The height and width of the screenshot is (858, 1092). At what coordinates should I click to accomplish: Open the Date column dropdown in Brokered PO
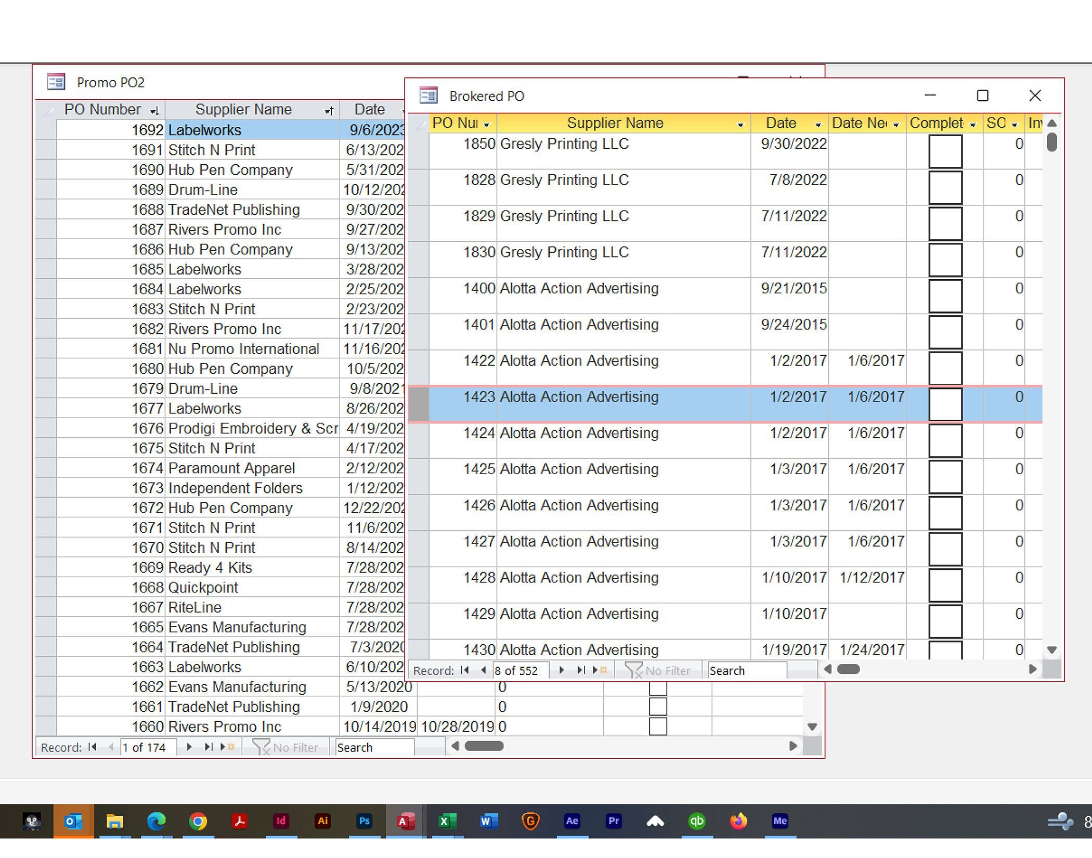pyautogui.click(x=818, y=124)
